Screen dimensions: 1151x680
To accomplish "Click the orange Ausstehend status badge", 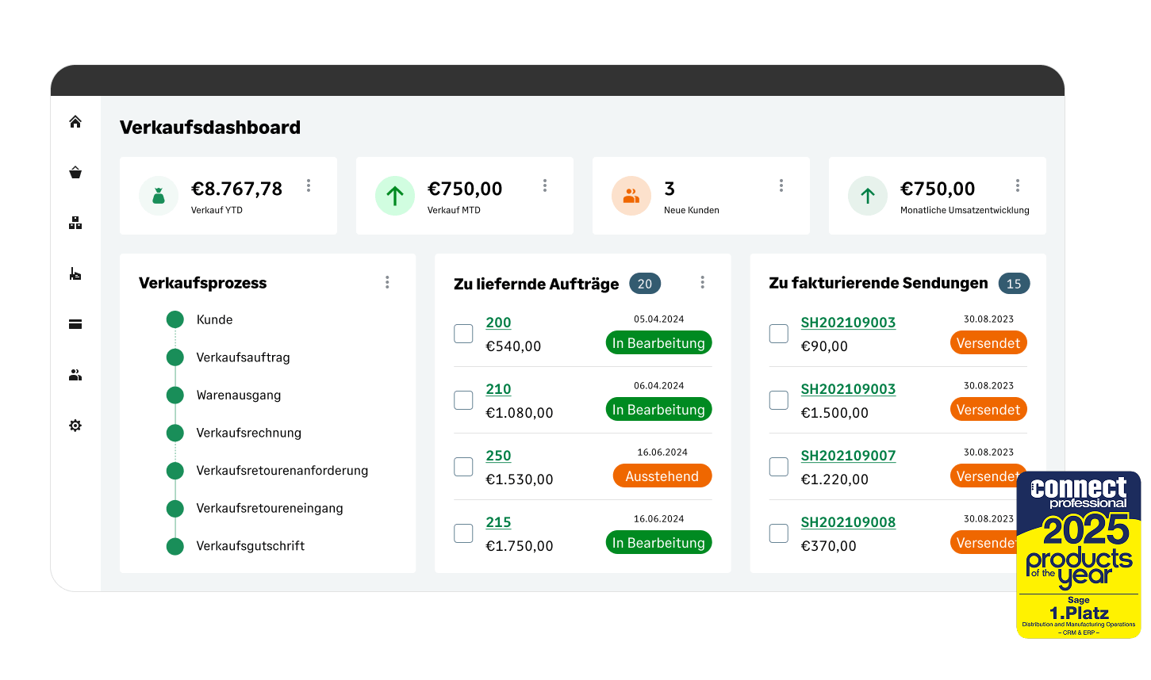I will point(662,476).
